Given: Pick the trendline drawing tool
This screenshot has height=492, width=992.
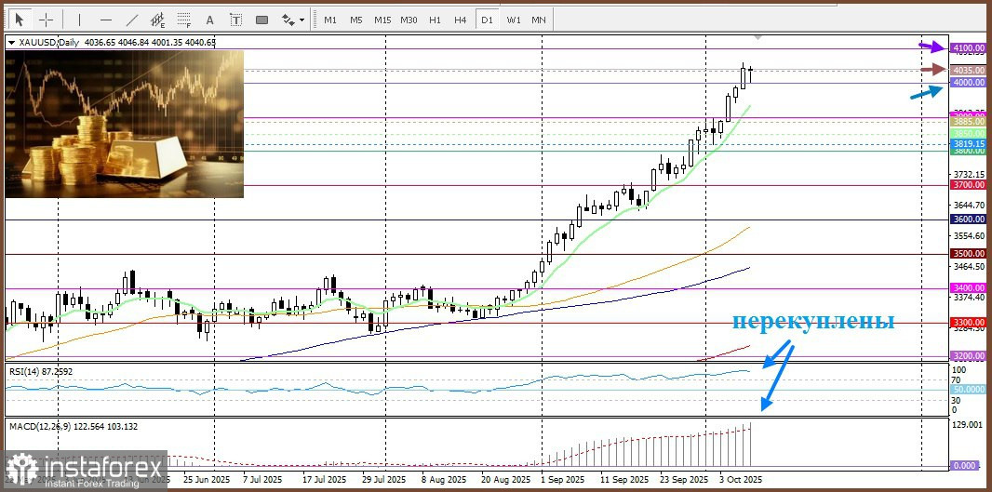Looking at the screenshot, I should (x=132, y=20).
